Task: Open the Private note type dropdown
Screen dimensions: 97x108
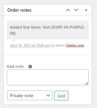Action: click(30, 95)
